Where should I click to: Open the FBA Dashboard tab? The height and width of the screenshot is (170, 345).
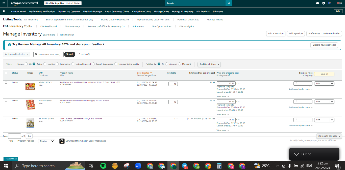point(48,26)
